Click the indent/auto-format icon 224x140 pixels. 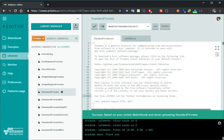[x=217, y=54]
